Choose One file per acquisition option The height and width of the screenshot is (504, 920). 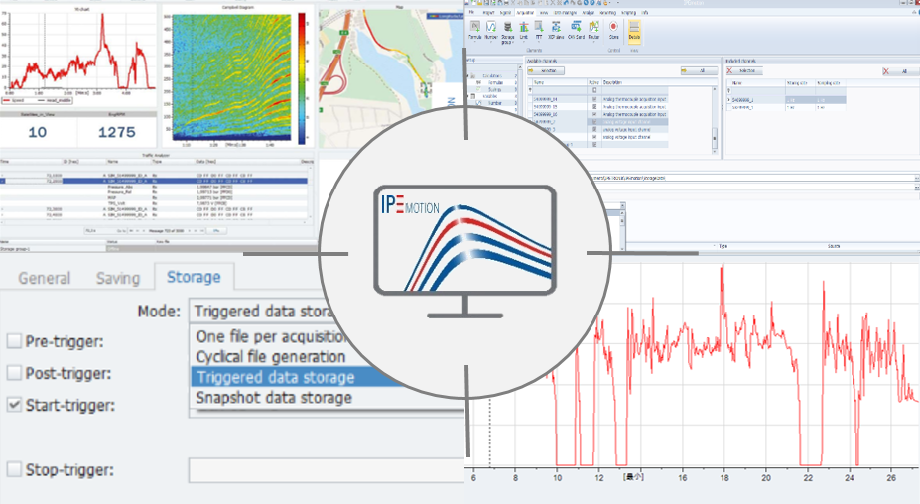(x=271, y=336)
